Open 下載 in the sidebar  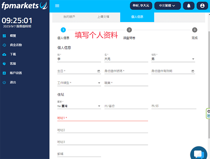coord(13,54)
